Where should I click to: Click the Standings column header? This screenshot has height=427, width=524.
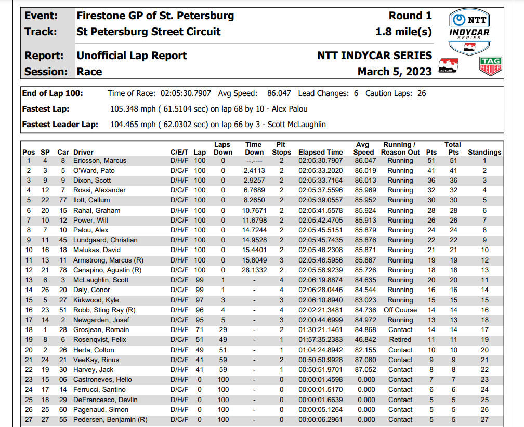coord(484,152)
